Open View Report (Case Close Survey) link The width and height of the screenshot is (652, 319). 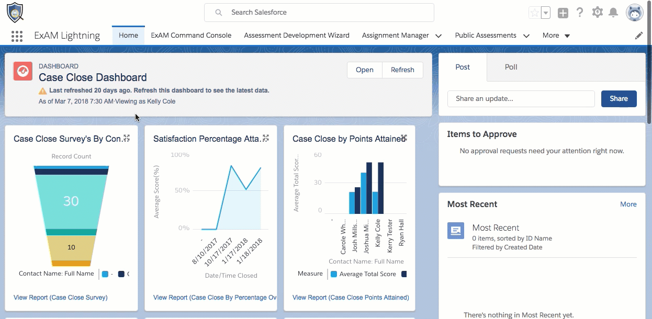click(61, 298)
